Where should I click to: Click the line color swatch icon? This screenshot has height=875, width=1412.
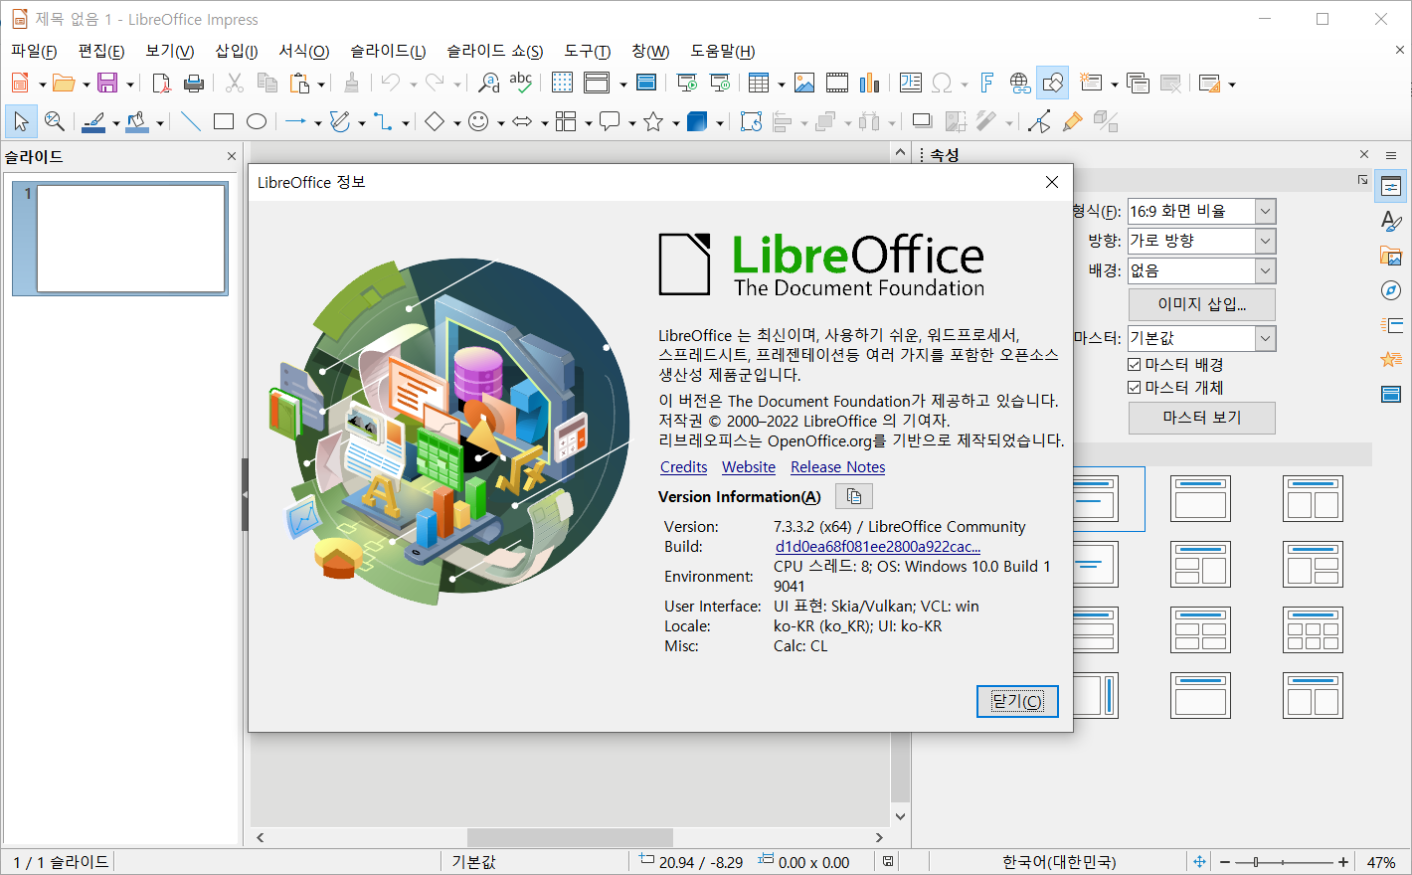(x=93, y=121)
